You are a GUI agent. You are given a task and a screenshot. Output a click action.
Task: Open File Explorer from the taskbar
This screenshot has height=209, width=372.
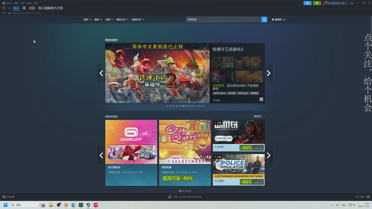coord(51,205)
